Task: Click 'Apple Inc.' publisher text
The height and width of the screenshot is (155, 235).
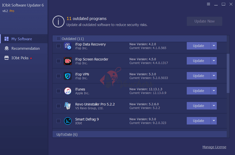Action: tap(82, 93)
